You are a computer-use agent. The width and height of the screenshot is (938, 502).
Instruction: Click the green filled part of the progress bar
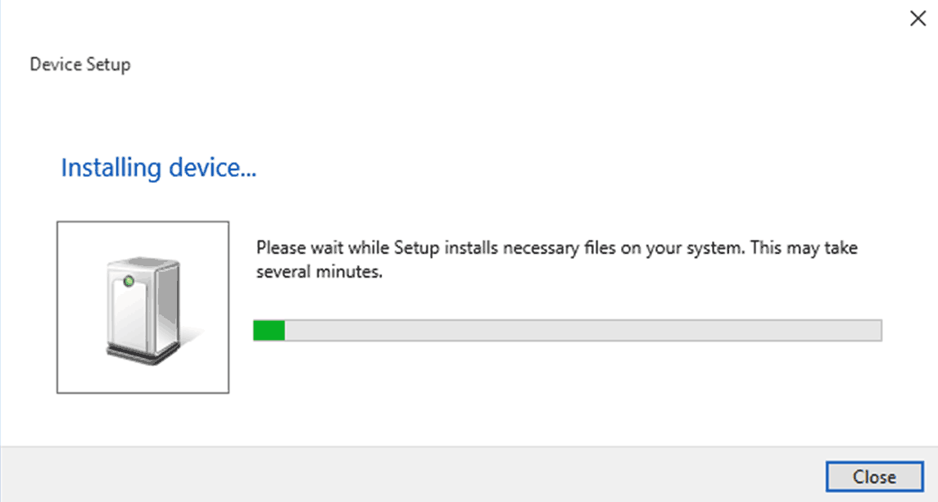[x=269, y=330]
